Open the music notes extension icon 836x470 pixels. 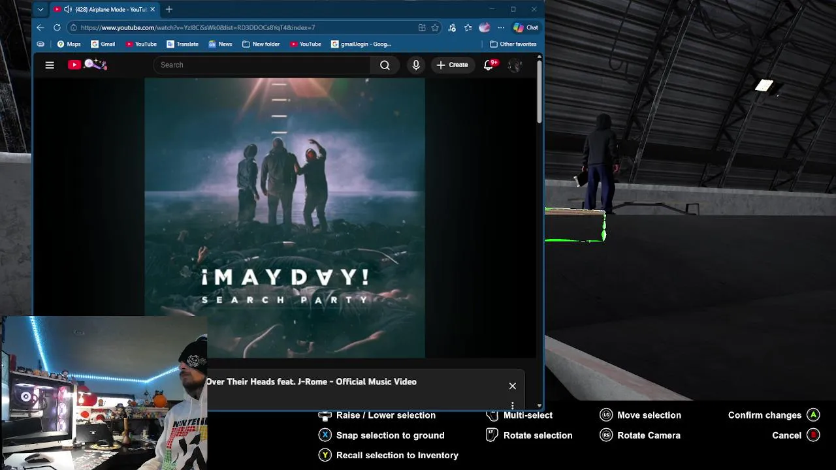point(452,27)
